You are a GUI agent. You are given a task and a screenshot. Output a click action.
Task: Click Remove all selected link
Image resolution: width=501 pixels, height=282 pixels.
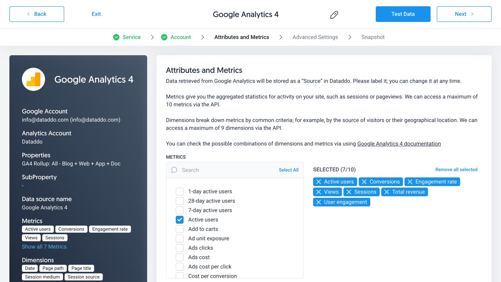(456, 170)
